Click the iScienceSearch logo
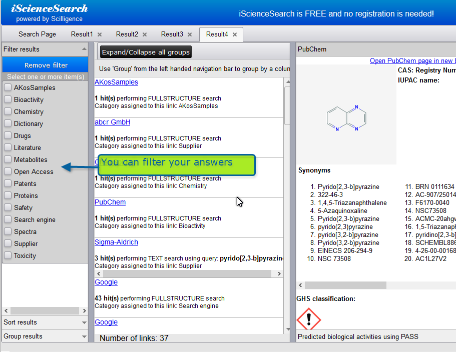This screenshot has height=352, width=456. tap(50, 8)
